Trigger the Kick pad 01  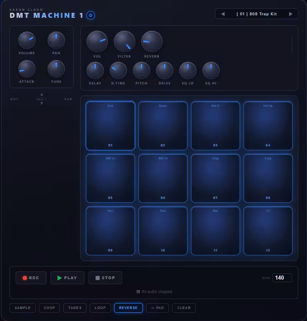coord(110,126)
